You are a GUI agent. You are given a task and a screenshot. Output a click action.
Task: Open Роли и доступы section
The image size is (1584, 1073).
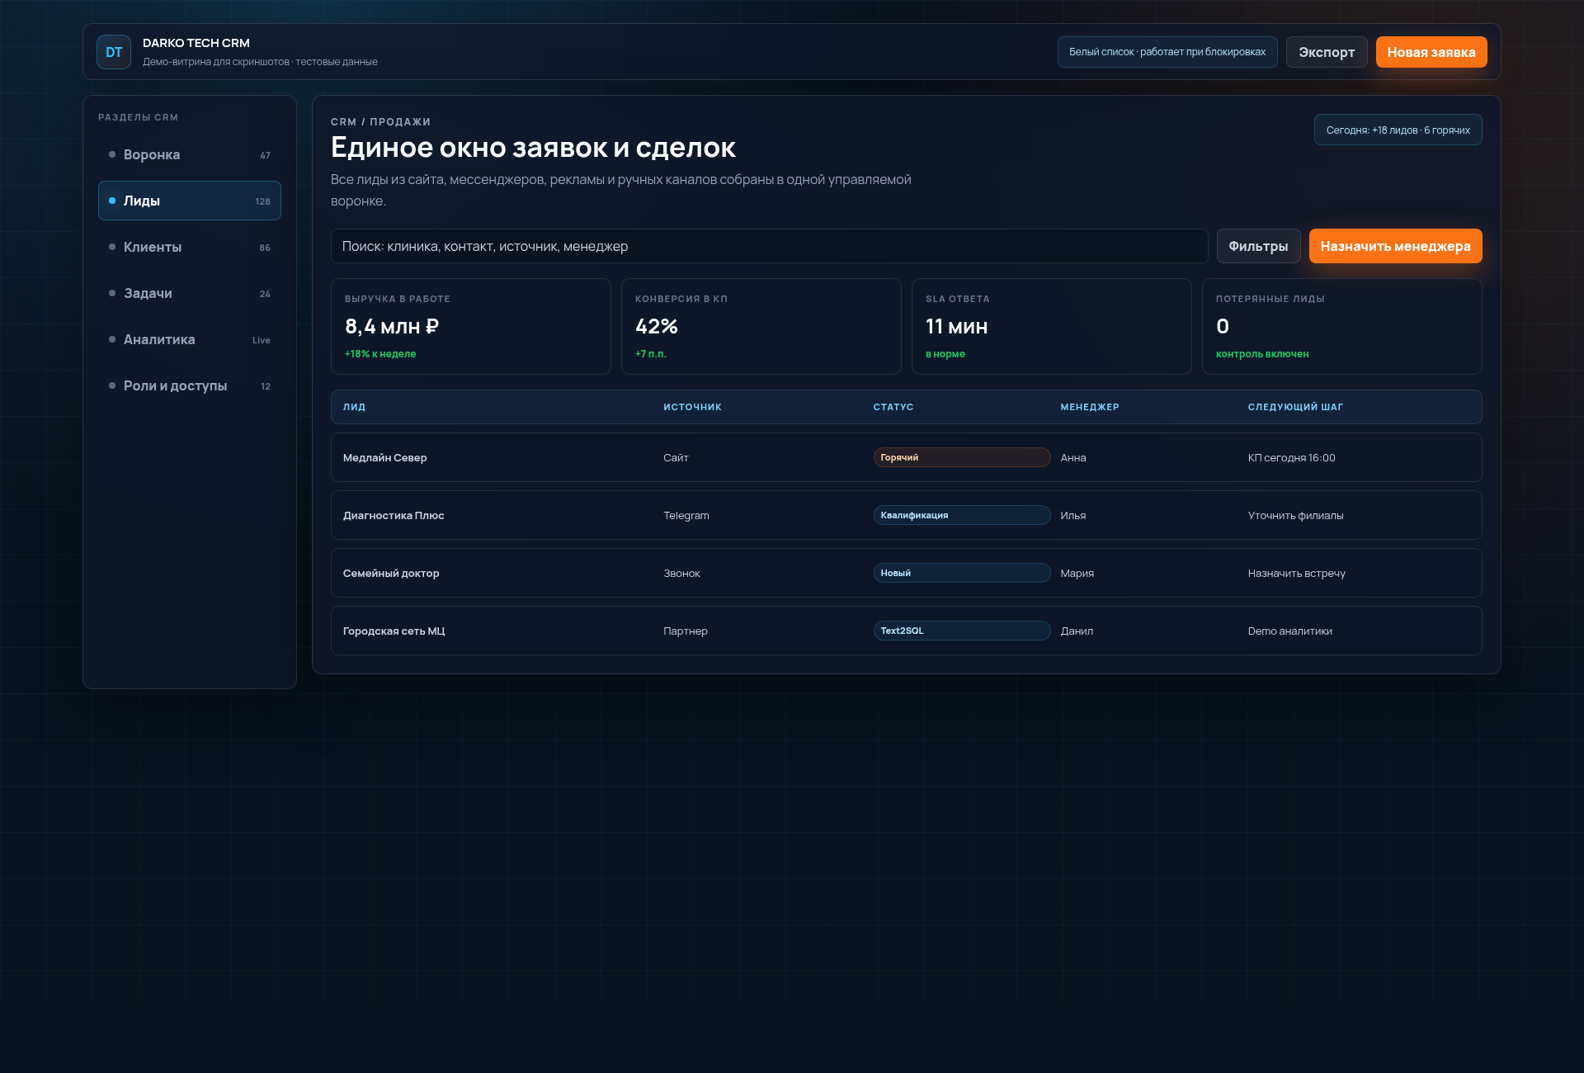[x=190, y=385]
